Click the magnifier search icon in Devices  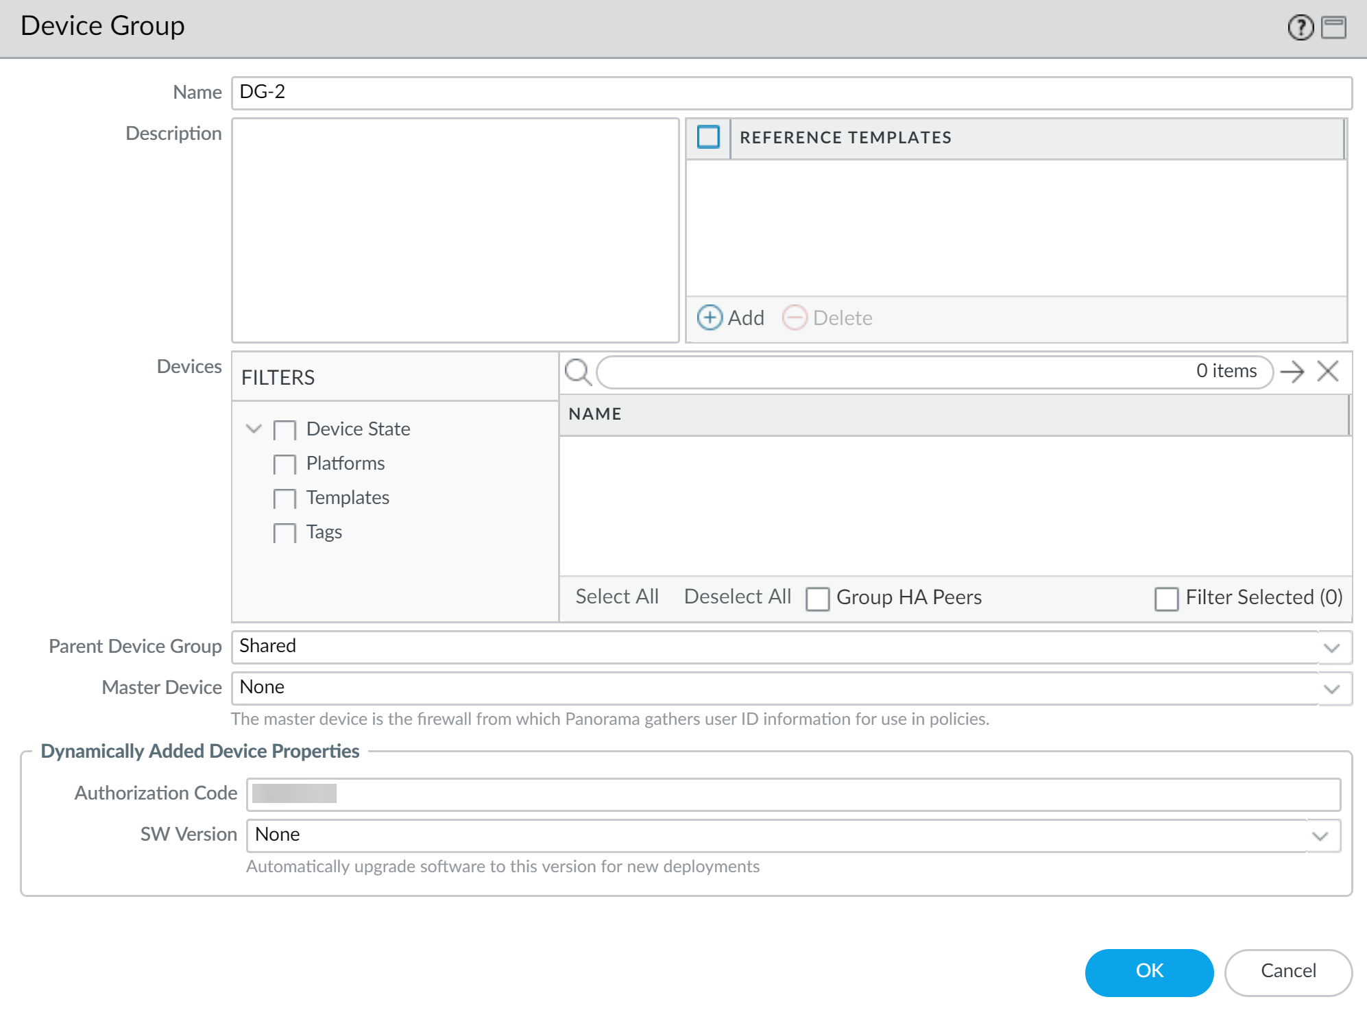click(578, 372)
